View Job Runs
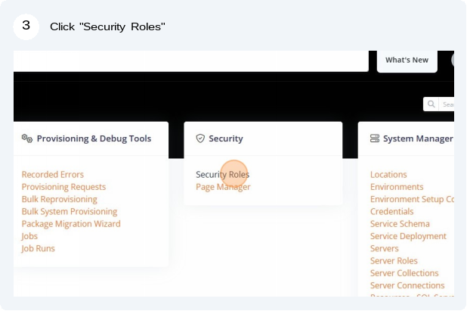 [38, 248]
